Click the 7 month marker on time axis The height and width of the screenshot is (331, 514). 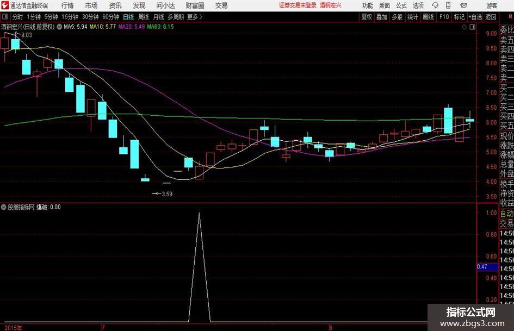103,328
